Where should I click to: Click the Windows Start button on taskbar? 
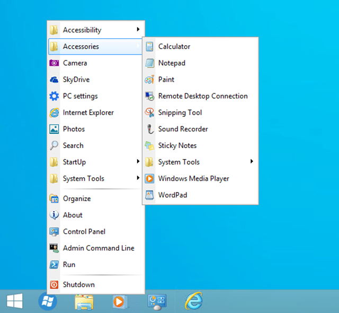coord(14,301)
